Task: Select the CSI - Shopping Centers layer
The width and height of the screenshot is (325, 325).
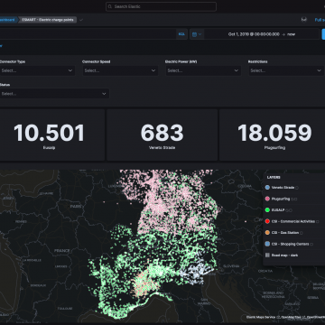Action: pos(290,244)
